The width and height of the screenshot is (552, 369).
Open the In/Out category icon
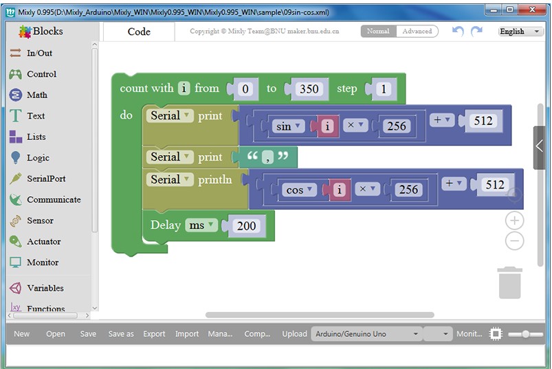coord(15,53)
